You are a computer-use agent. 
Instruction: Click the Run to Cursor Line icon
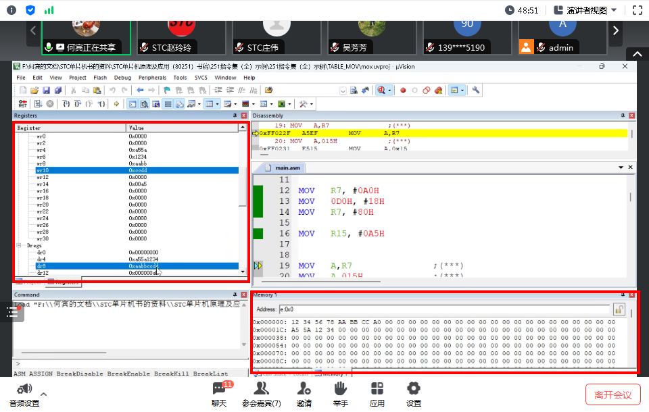click(x=101, y=104)
